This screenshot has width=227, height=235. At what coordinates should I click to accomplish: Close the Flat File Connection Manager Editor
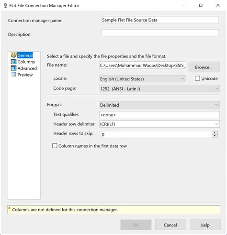click(218, 5)
